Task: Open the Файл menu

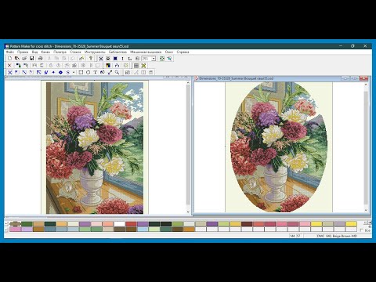Action: pyautogui.click(x=10, y=52)
